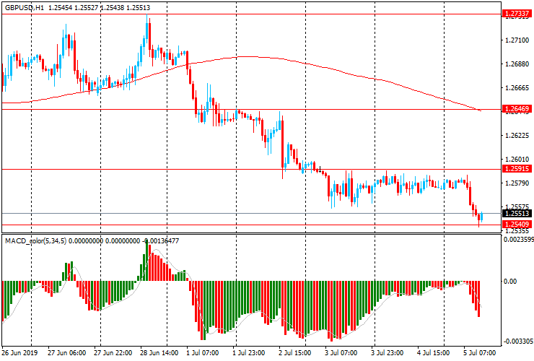
Task: Select the 1.26469 red price label
Action: tap(517, 109)
